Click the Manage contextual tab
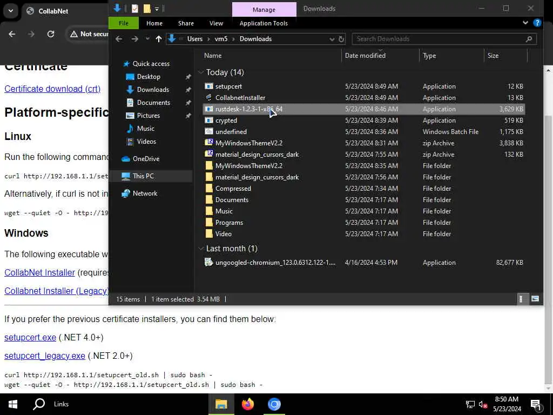553x415 pixels. coord(264,10)
